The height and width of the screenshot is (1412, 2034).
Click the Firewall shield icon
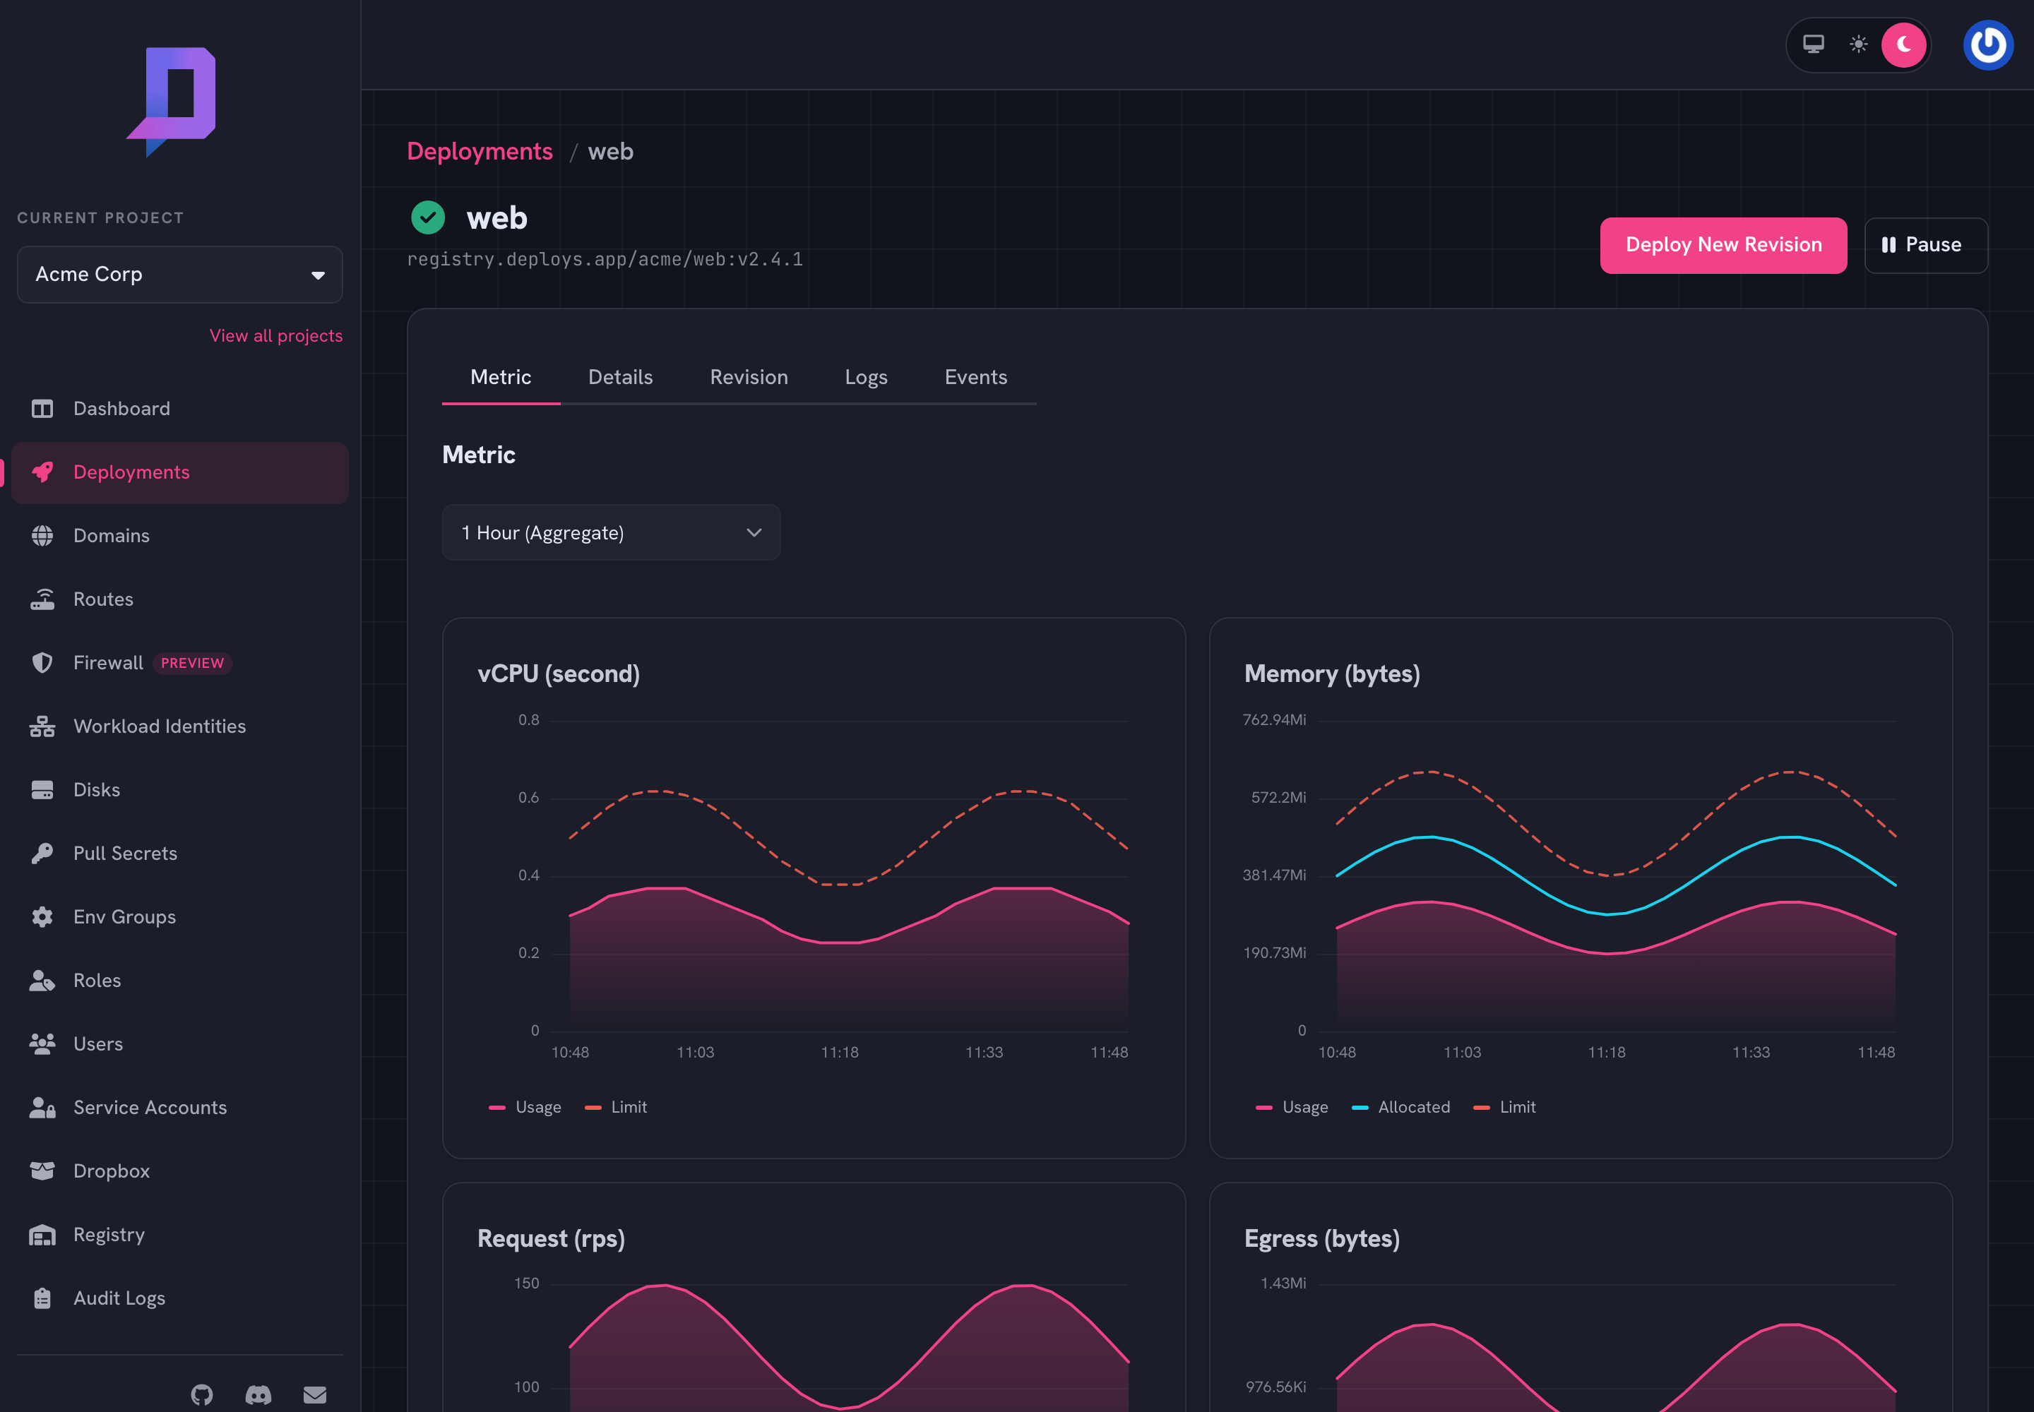[x=42, y=663]
